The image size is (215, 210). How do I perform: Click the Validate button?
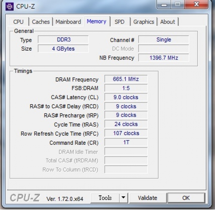coord(148,198)
